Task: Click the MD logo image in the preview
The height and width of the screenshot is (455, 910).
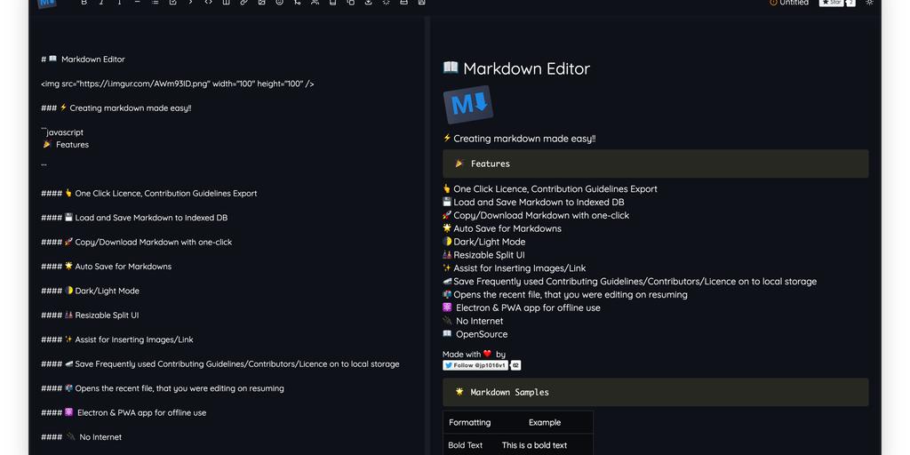Action: [468, 105]
